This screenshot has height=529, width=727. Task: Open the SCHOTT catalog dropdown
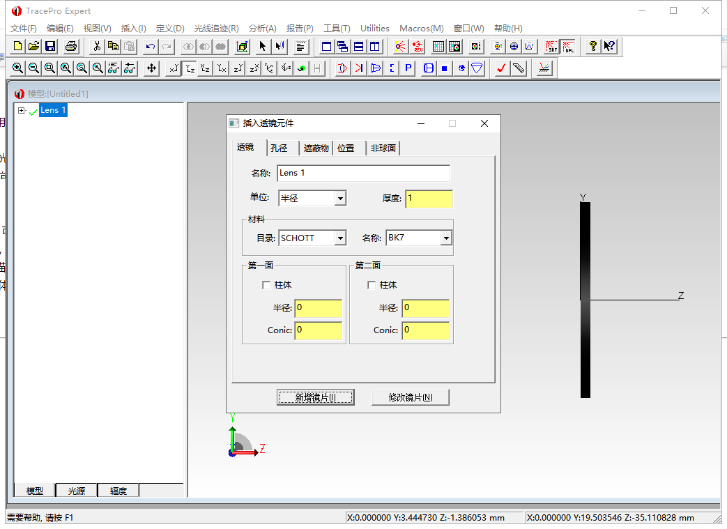tap(340, 238)
